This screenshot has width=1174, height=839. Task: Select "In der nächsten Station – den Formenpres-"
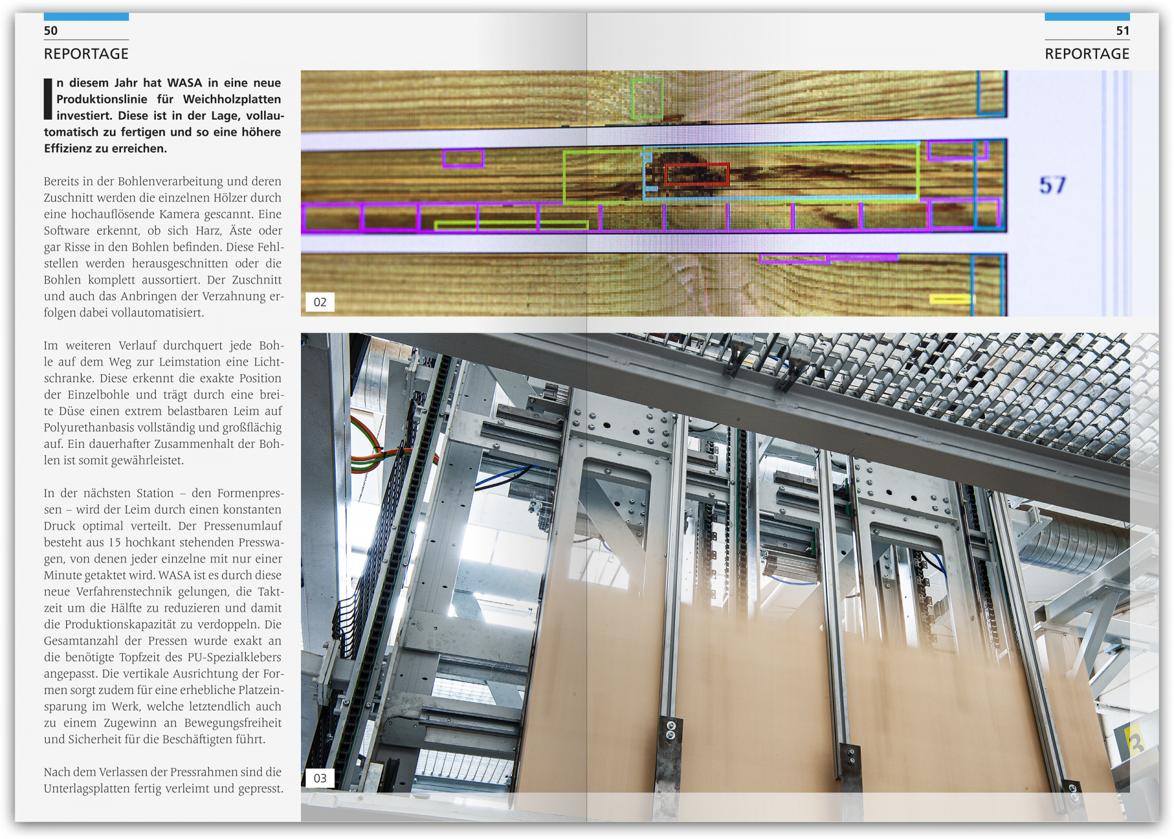pyautogui.click(x=163, y=493)
